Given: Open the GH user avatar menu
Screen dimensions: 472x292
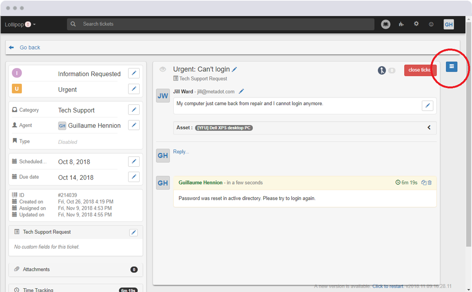Looking at the screenshot, I should click(448, 24).
